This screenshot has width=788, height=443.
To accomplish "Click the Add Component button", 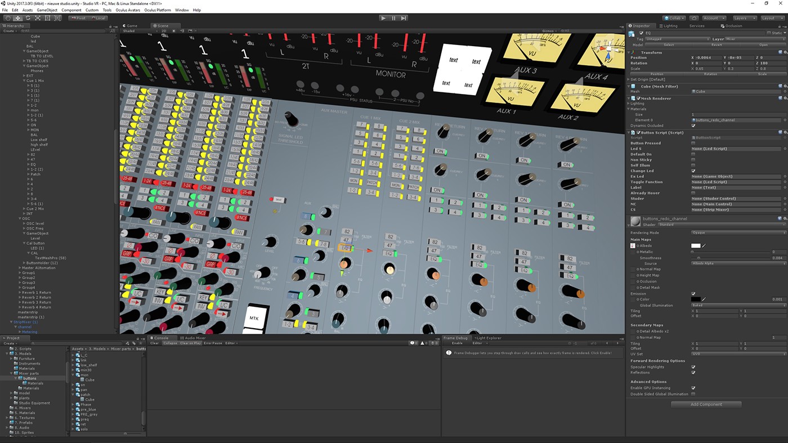I will [x=706, y=404].
